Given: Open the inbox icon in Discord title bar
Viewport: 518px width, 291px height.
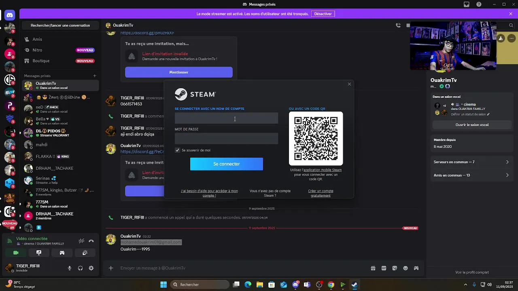Looking at the screenshot, I should [x=467, y=4].
